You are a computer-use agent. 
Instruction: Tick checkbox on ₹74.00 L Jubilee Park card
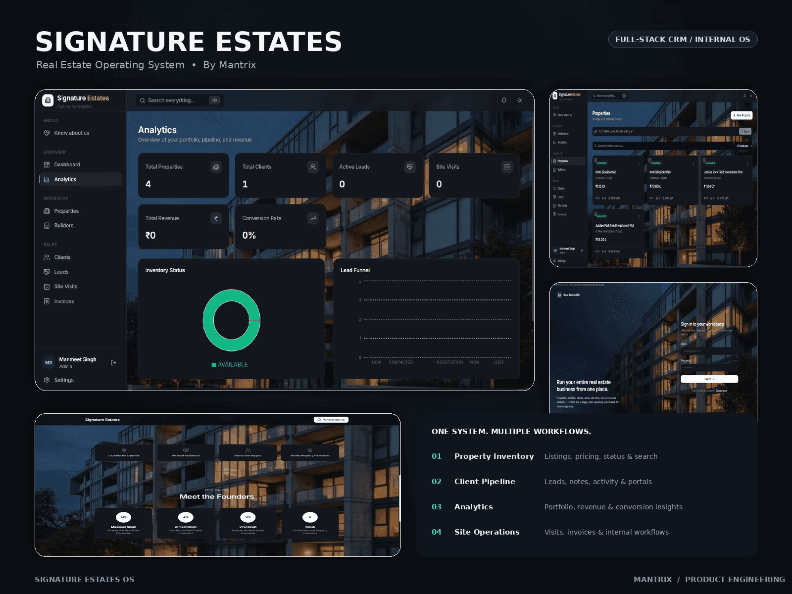pos(595,213)
